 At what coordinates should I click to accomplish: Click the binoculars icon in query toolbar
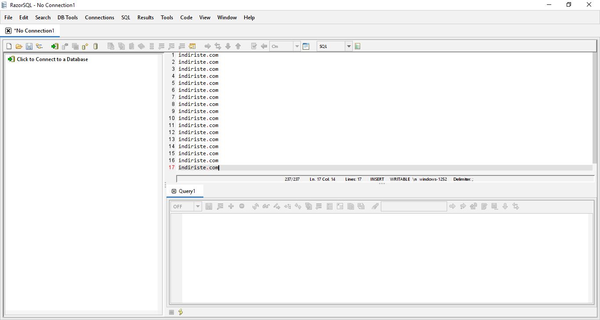tap(266, 206)
